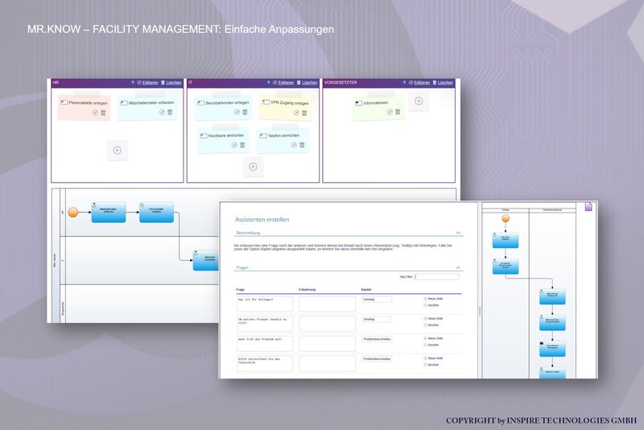The width and height of the screenshot is (644, 430).
Task: Click the Erläuterung column header
Action: pyautogui.click(x=307, y=290)
